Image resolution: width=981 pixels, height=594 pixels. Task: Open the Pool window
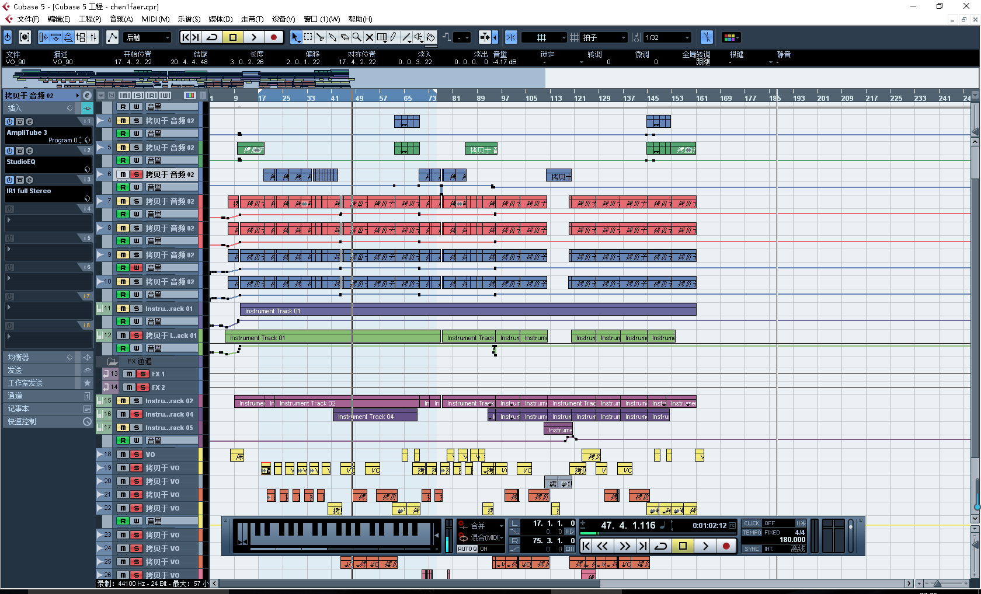click(81, 37)
